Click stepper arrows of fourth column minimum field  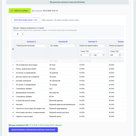point(120,55)
